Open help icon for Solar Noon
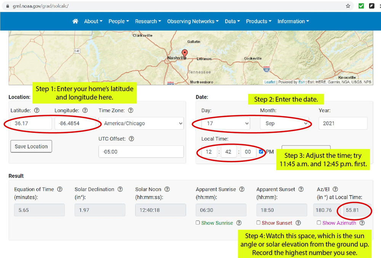381x258 pixels. click(x=167, y=189)
